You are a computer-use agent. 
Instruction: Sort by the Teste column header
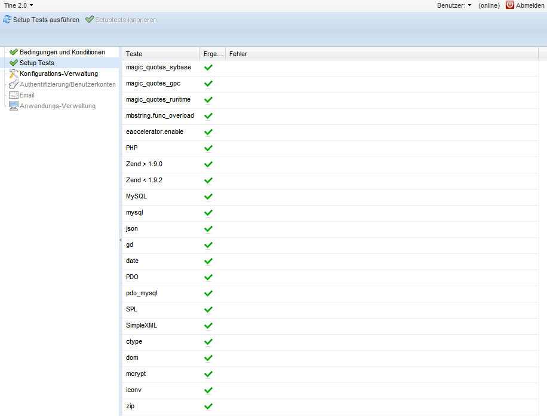pos(160,54)
